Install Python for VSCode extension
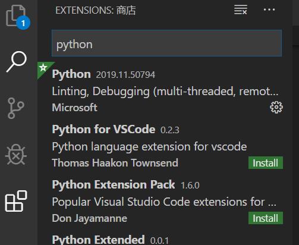Screen dimensions: 299x245 pyautogui.click(x=266, y=163)
